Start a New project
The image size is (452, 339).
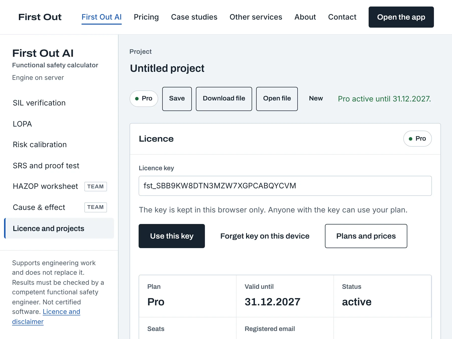click(316, 98)
